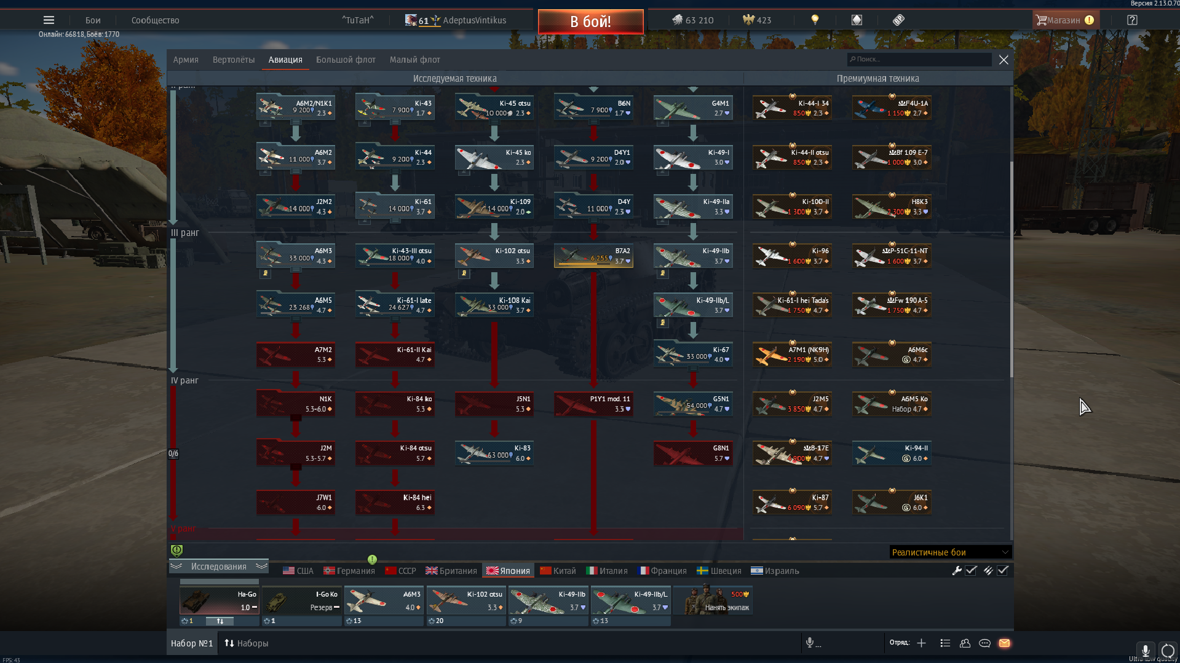This screenshot has width=1180, height=663.
Task: Click the voice chat microphone in corner
Action: [1145, 650]
